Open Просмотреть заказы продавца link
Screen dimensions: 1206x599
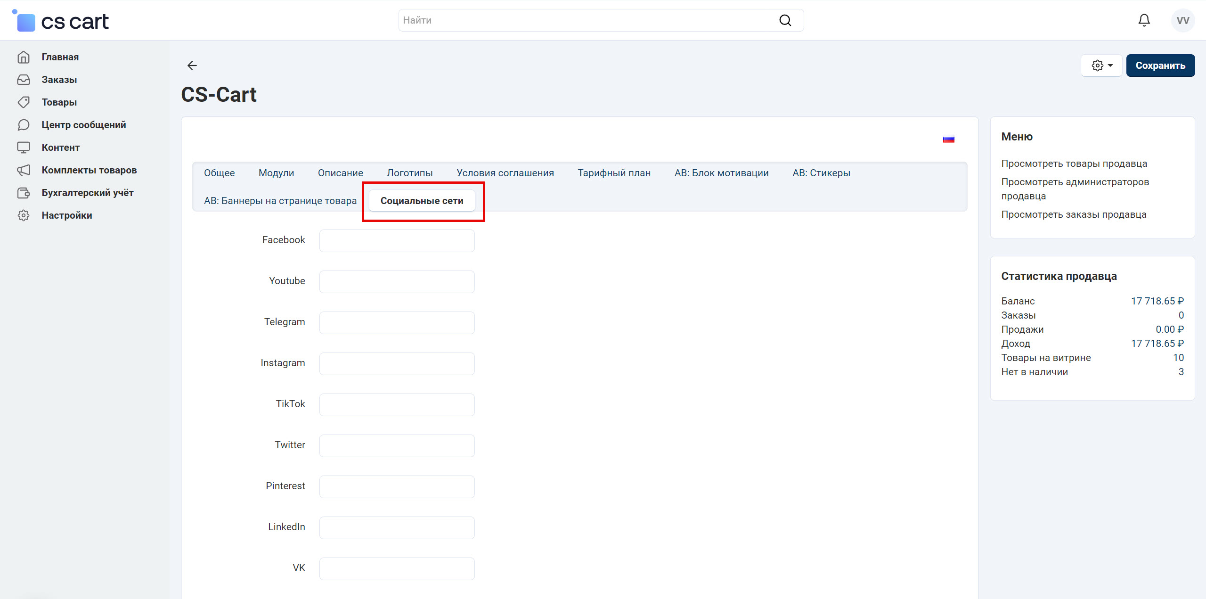(1073, 214)
